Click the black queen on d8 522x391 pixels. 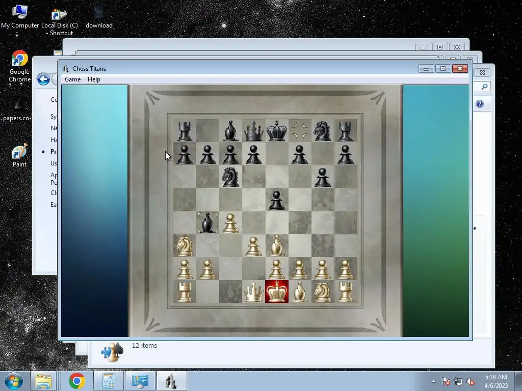pos(254,131)
